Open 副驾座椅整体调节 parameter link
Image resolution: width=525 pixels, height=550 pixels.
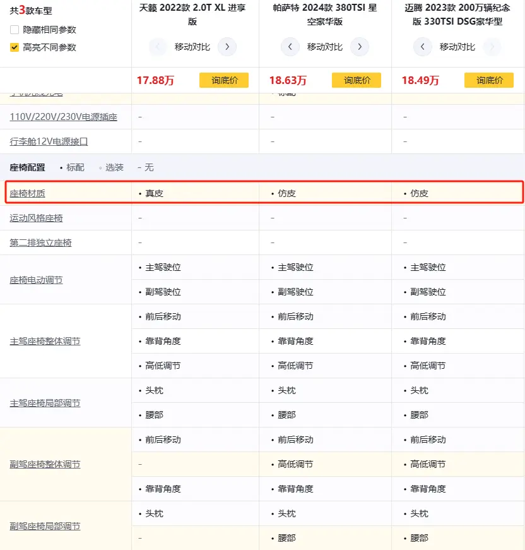pos(45,464)
